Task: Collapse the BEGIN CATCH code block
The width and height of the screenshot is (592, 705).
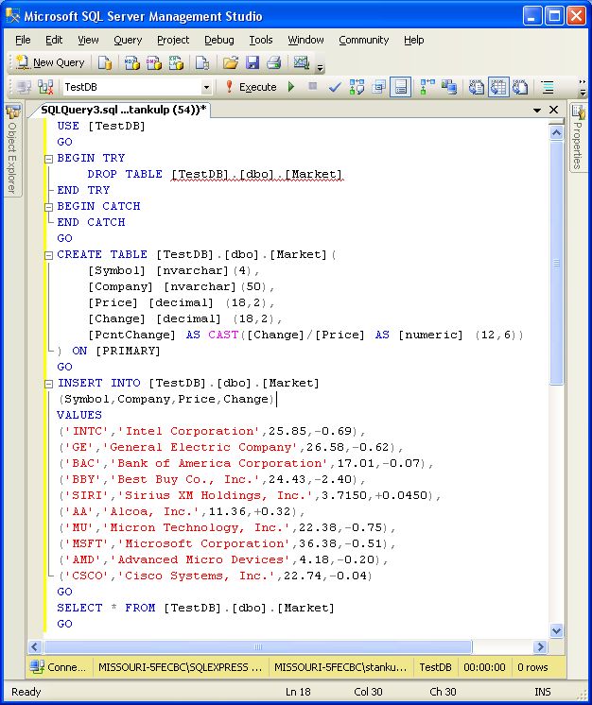Action: pyautogui.click(x=48, y=207)
